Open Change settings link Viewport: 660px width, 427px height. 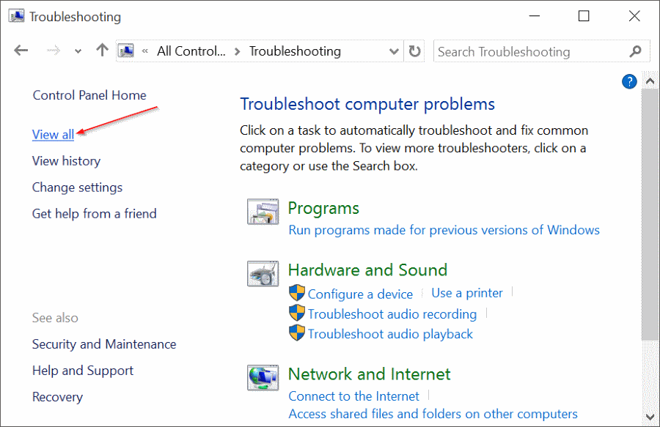click(x=78, y=187)
